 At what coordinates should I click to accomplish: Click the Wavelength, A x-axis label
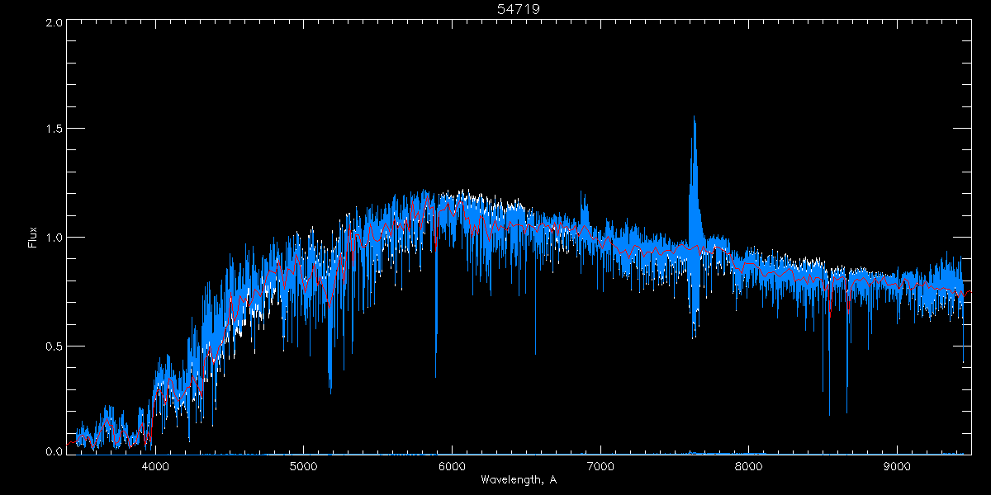(518, 479)
